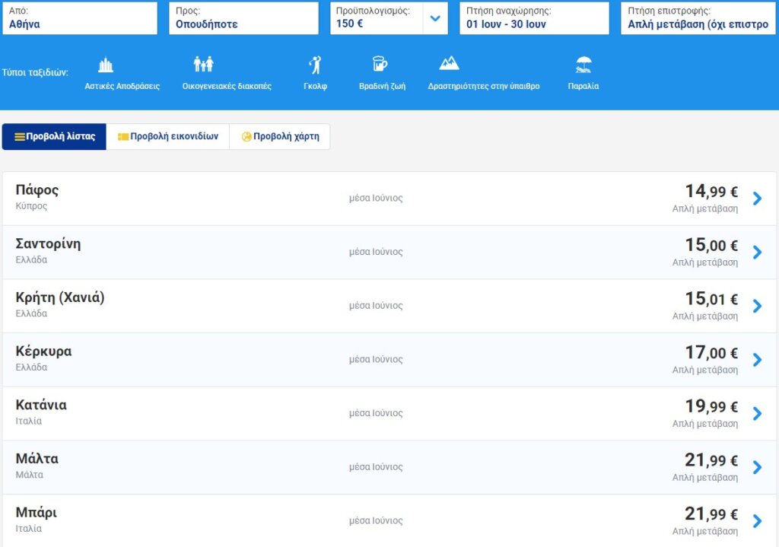The width and height of the screenshot is (779, 547).
Task: Click the Από departure field Αθήνα
Action: point(79,18)
